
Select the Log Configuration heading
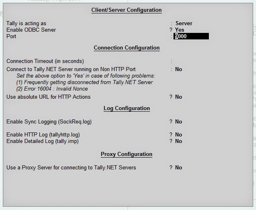click(x=127, y=108)
